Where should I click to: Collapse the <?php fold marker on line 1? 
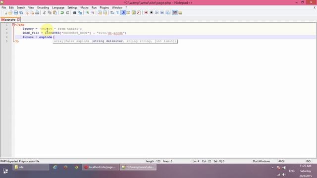(x=13, y=25)
